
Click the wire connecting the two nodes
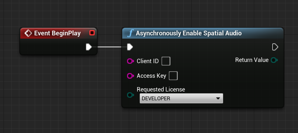109,47
